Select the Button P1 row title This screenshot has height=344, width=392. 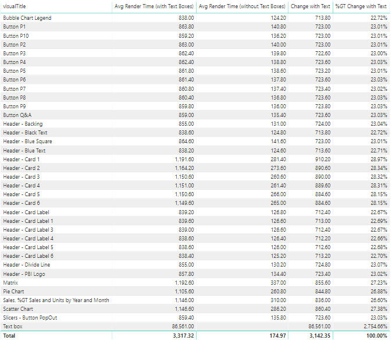15,27
